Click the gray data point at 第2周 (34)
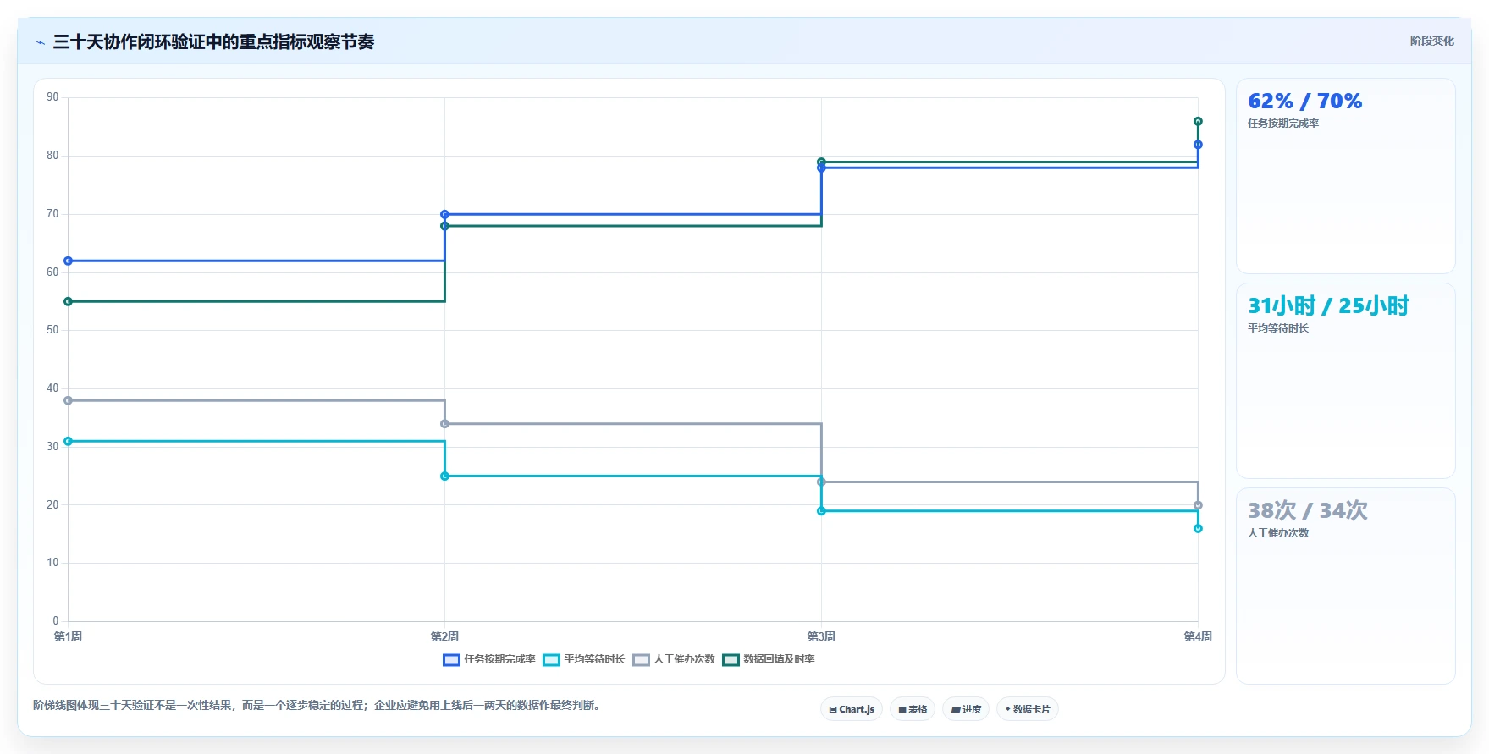The image size is (1489, 754). point(444,424)
